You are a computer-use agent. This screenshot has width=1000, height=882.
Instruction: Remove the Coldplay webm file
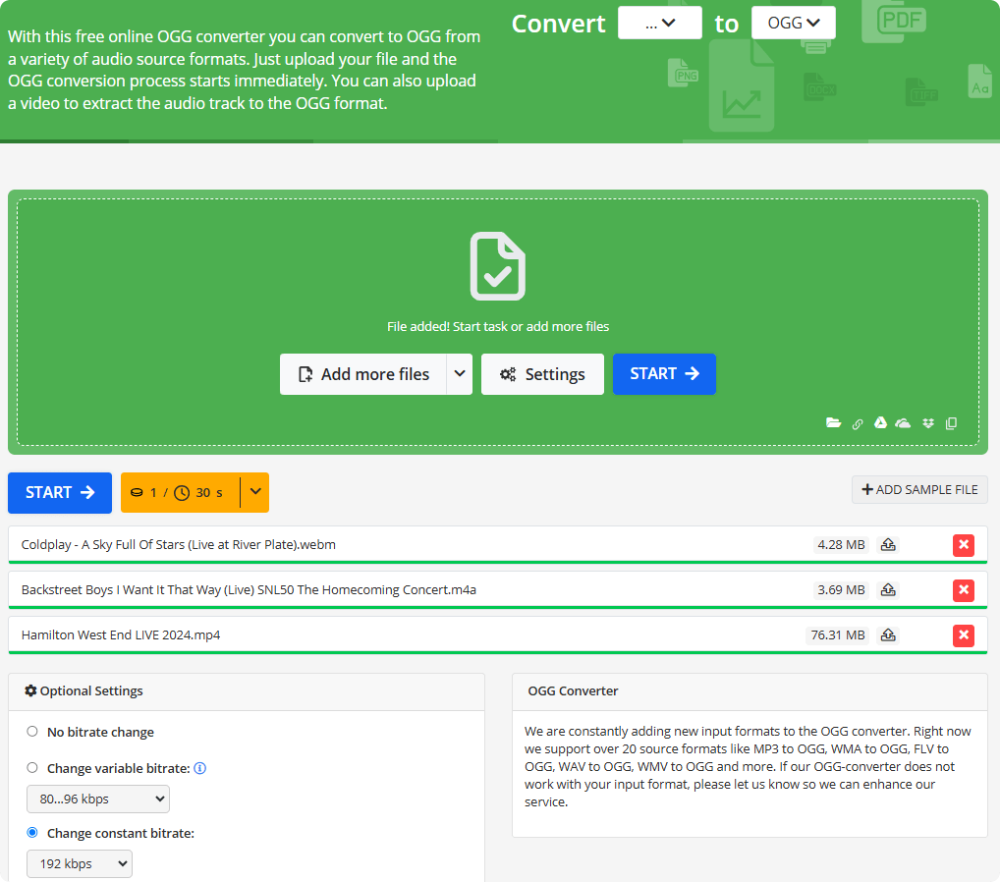pos(964,544)
